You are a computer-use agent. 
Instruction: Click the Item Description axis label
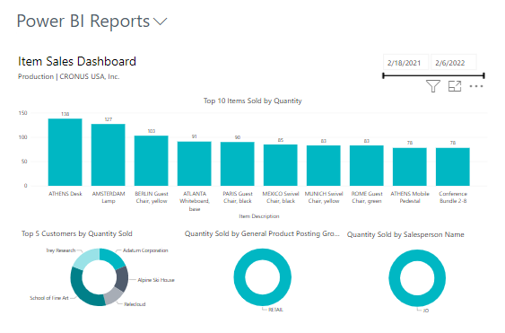259,216
